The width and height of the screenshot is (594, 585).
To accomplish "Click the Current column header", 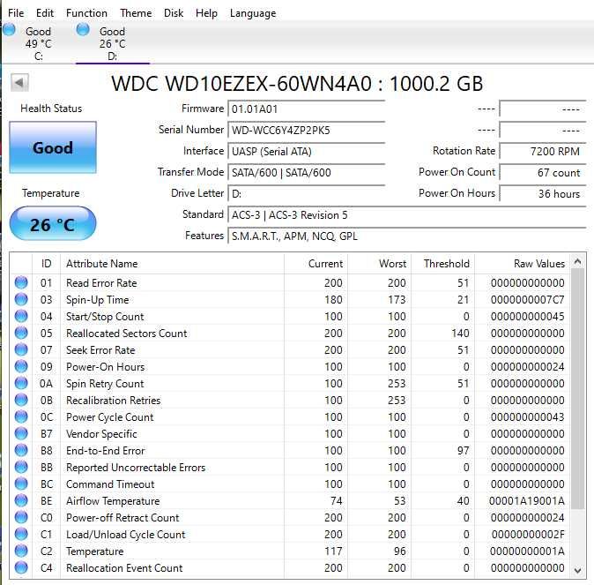I will pyautogui.click(x=316, y=264).
